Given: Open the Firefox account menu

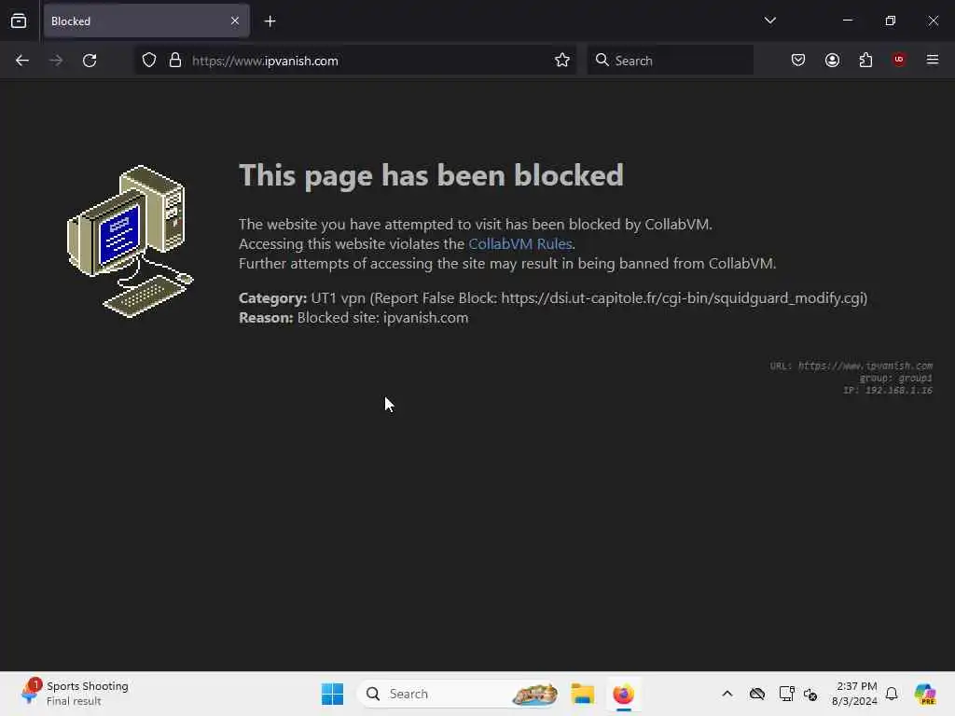Looking at the screenshot, I should [x=832, y=61].
